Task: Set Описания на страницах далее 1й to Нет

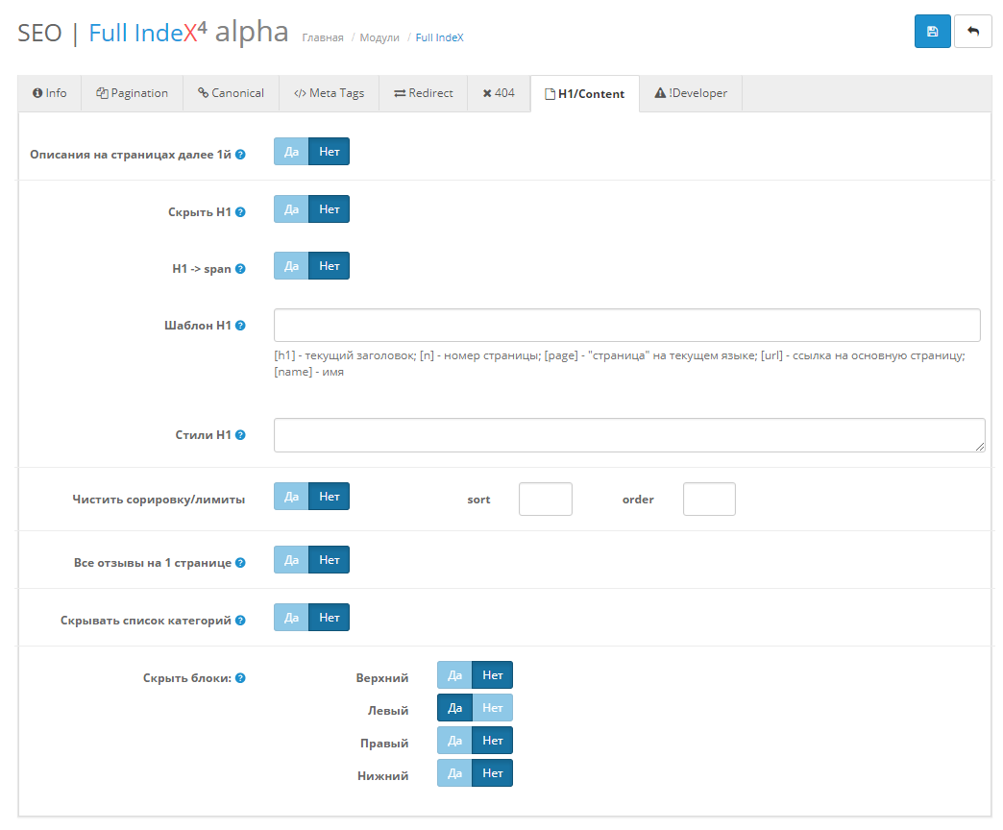Action: tap(329, 152)
